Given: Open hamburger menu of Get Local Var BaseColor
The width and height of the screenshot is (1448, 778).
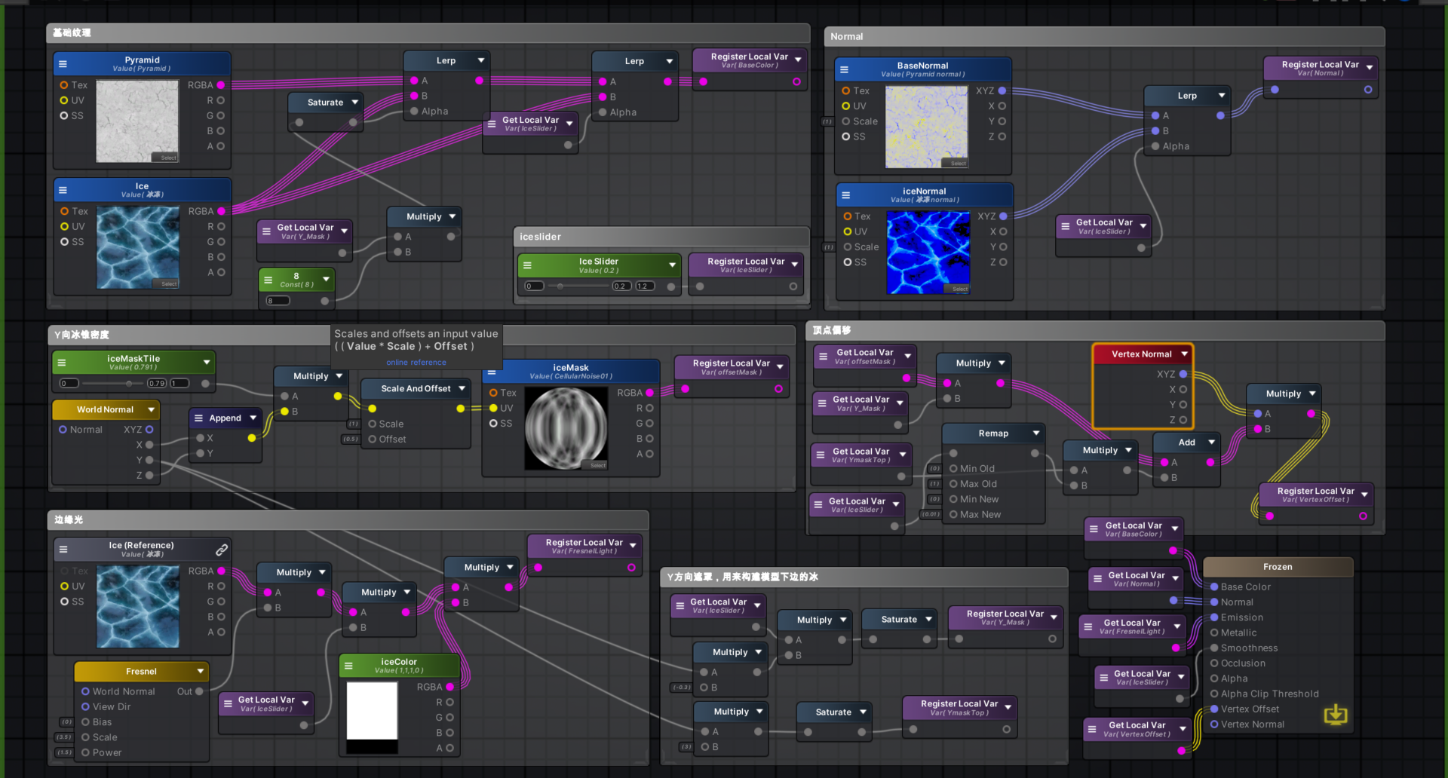Looking at the screenshot, I should tap(1094, 529).
